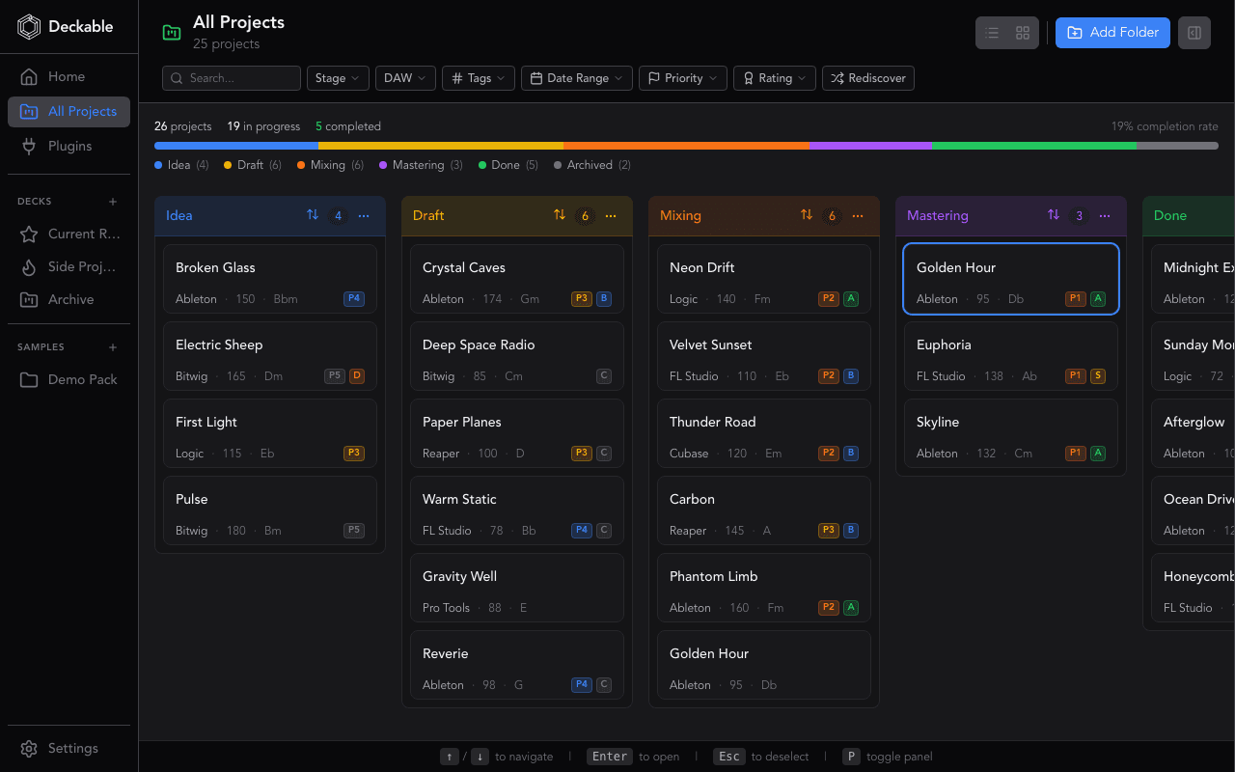Click P4 badge on Warm Static
This screenshot has width=1235, height=772.
point(582,531)
